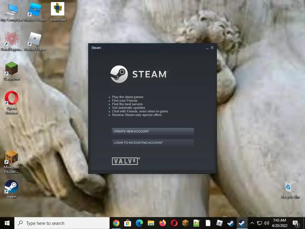305x229 pixels.
Task: Select the TLauncher desktop shortcut
Action: click(x=12, y=71)
